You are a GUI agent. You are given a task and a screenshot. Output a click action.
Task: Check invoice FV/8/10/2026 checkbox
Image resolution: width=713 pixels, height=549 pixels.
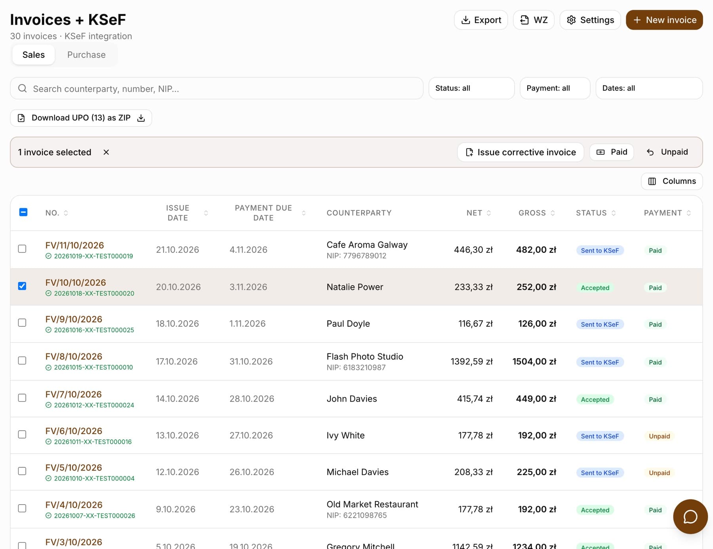pos(22,360)
